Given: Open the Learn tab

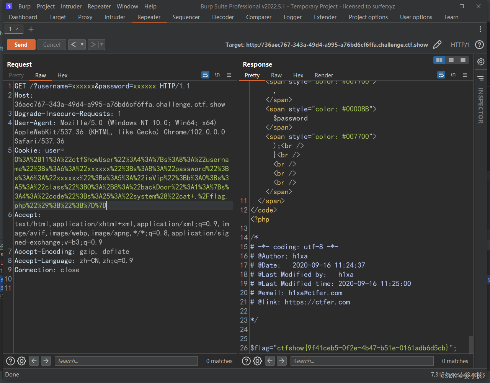Looking at the screenshot, I should (451, 17).
